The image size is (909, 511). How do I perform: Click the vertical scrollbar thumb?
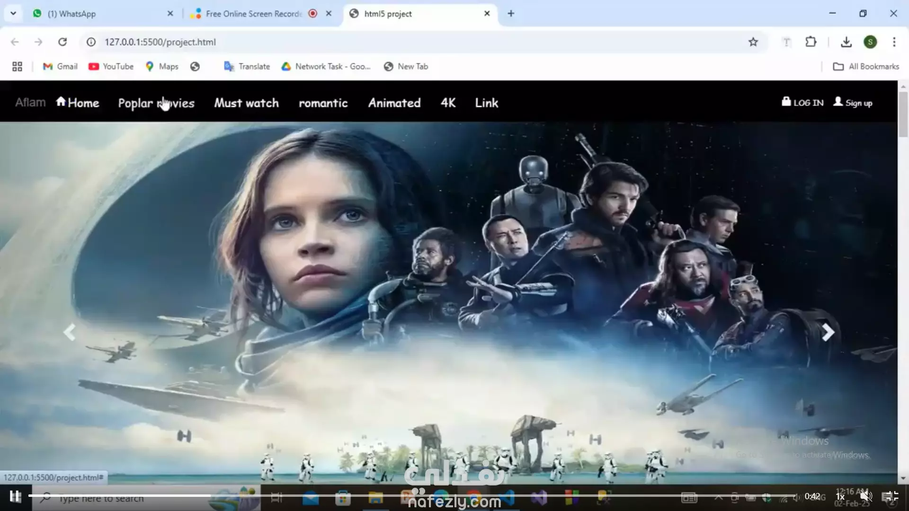[903, 114]
